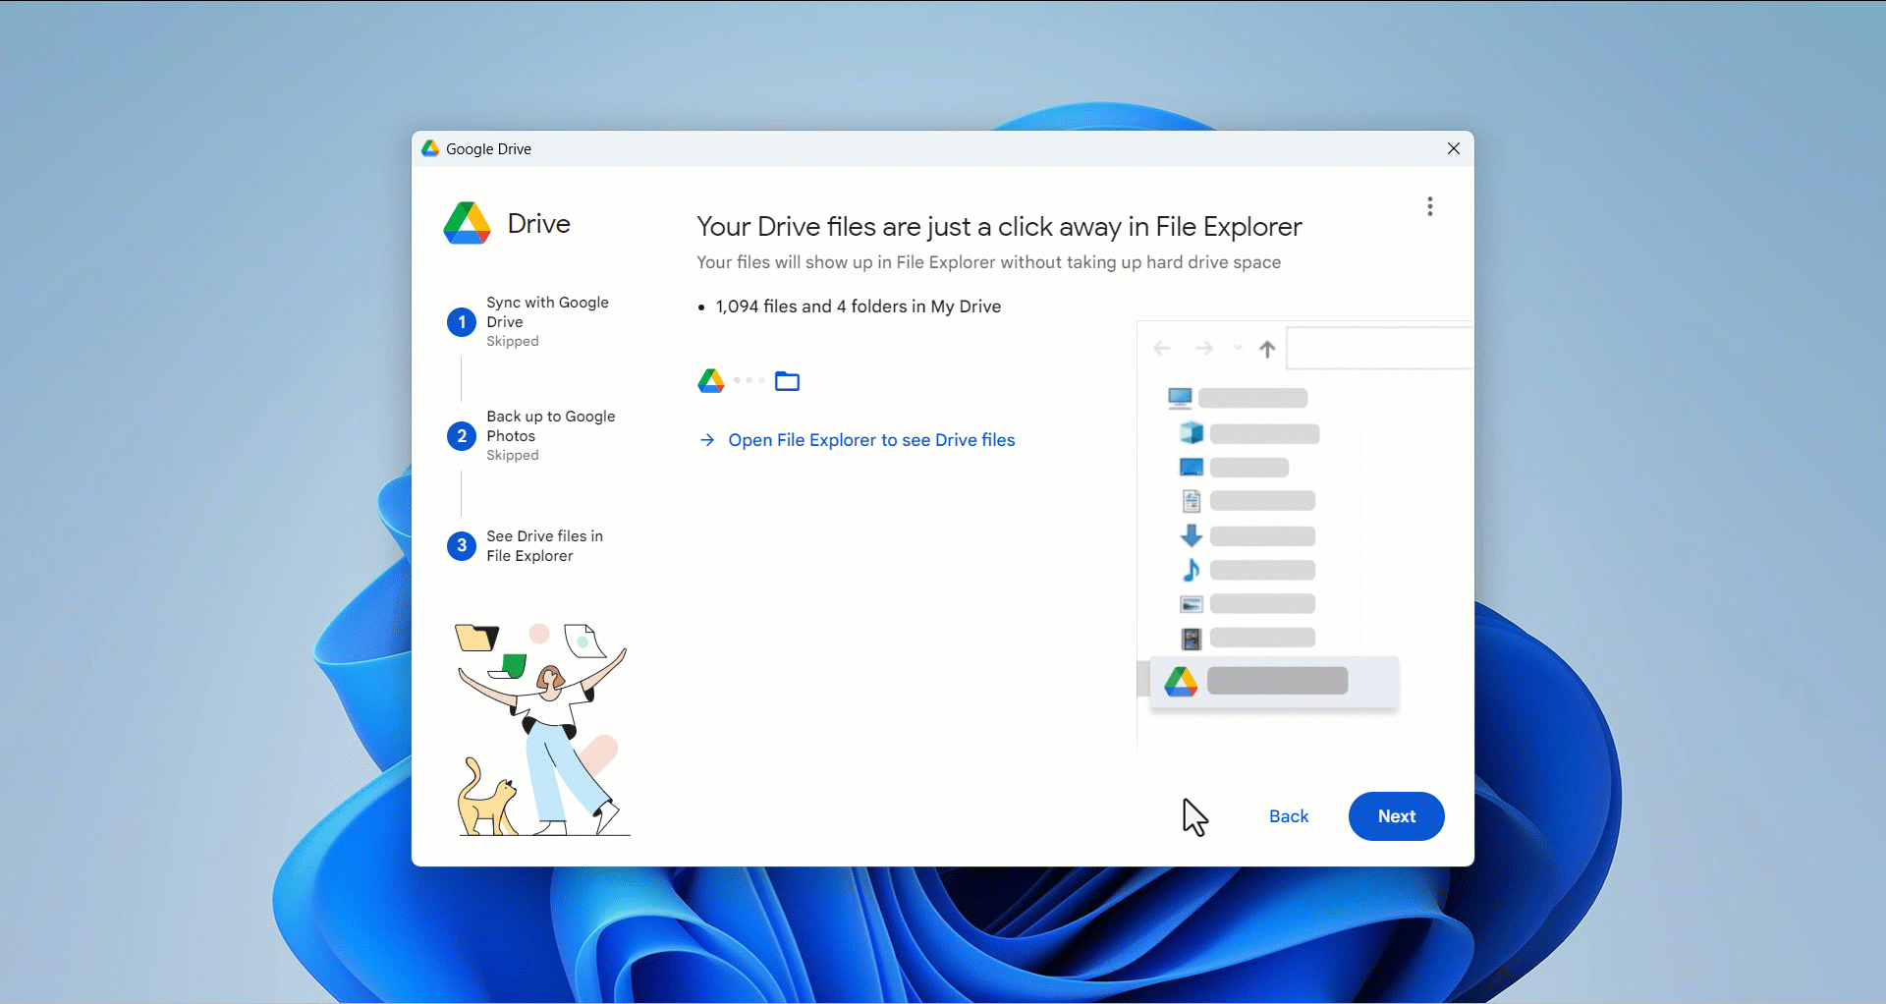Viewport: 1886px width, 1004px height.
Task: Select the step 1 number circle
Action: coord(462,322)
